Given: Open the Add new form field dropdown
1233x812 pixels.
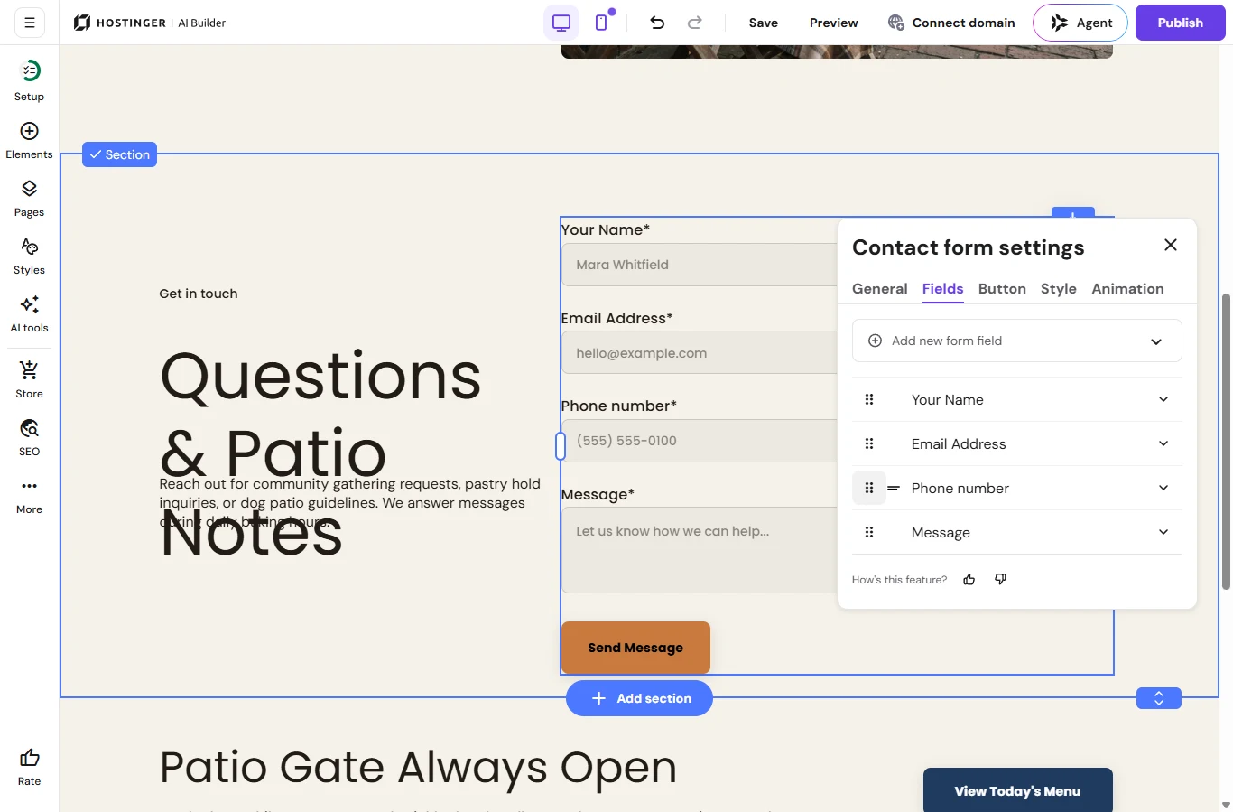Looking at the screenshot, I should [x=1017, y=341].
